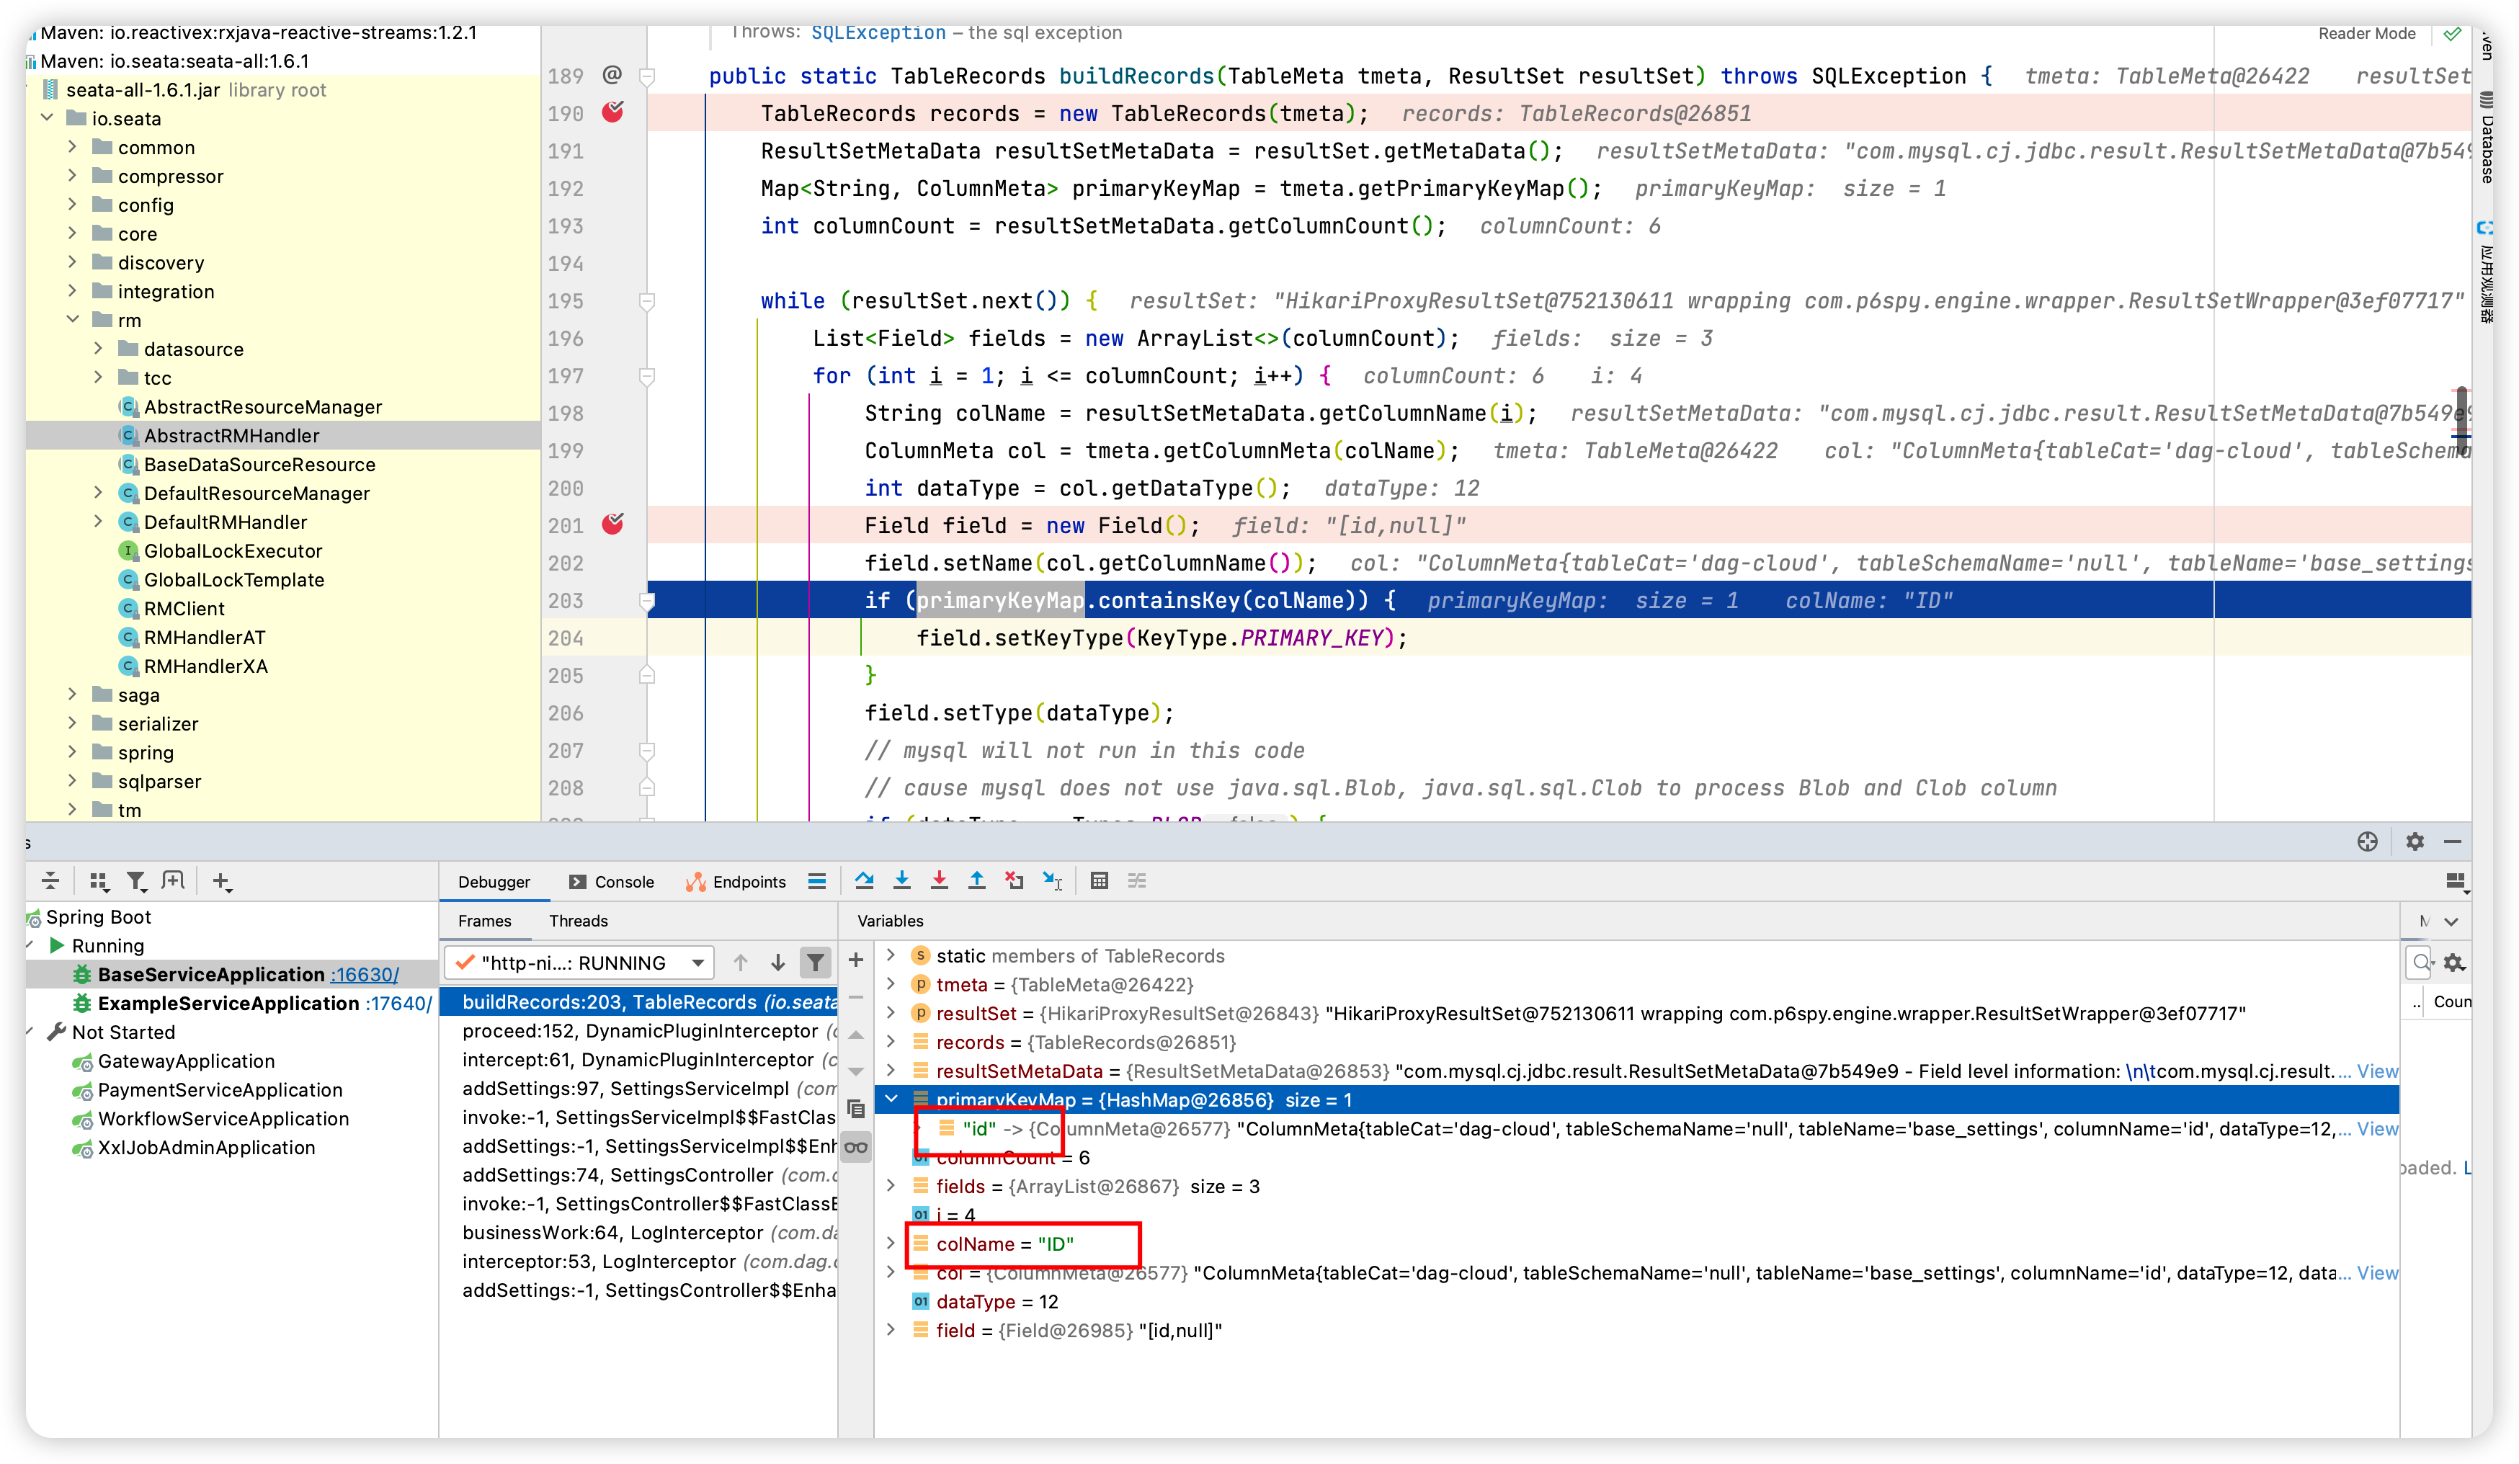Click View link for resultSetMetaData value
Viewport: 2519px width, 1464px height.
point(2377,1071)
